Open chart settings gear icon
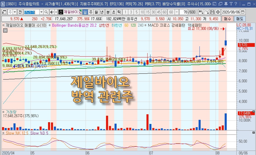The width and height of the screenshot is (256, 155). pos(218,12)
